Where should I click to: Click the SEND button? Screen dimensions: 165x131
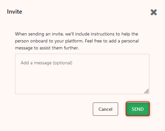point(138,109)
